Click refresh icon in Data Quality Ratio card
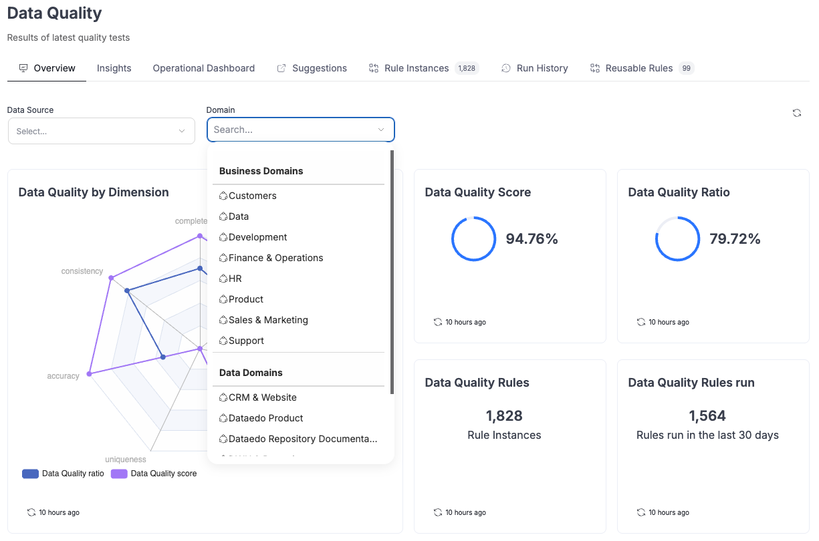Screen dimensions: 819x541 [641, 322]
